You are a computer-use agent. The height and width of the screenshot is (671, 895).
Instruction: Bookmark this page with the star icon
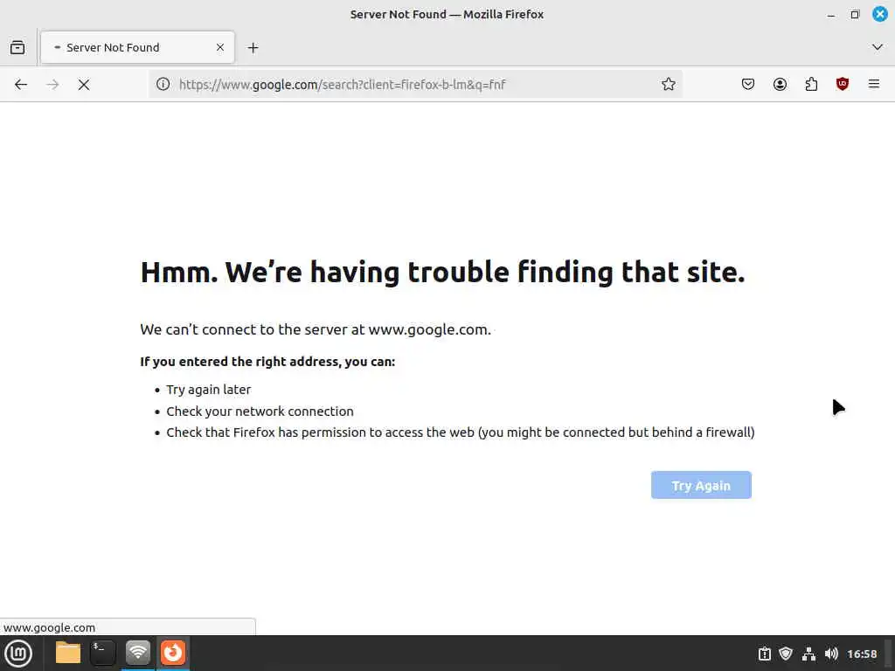669,85
